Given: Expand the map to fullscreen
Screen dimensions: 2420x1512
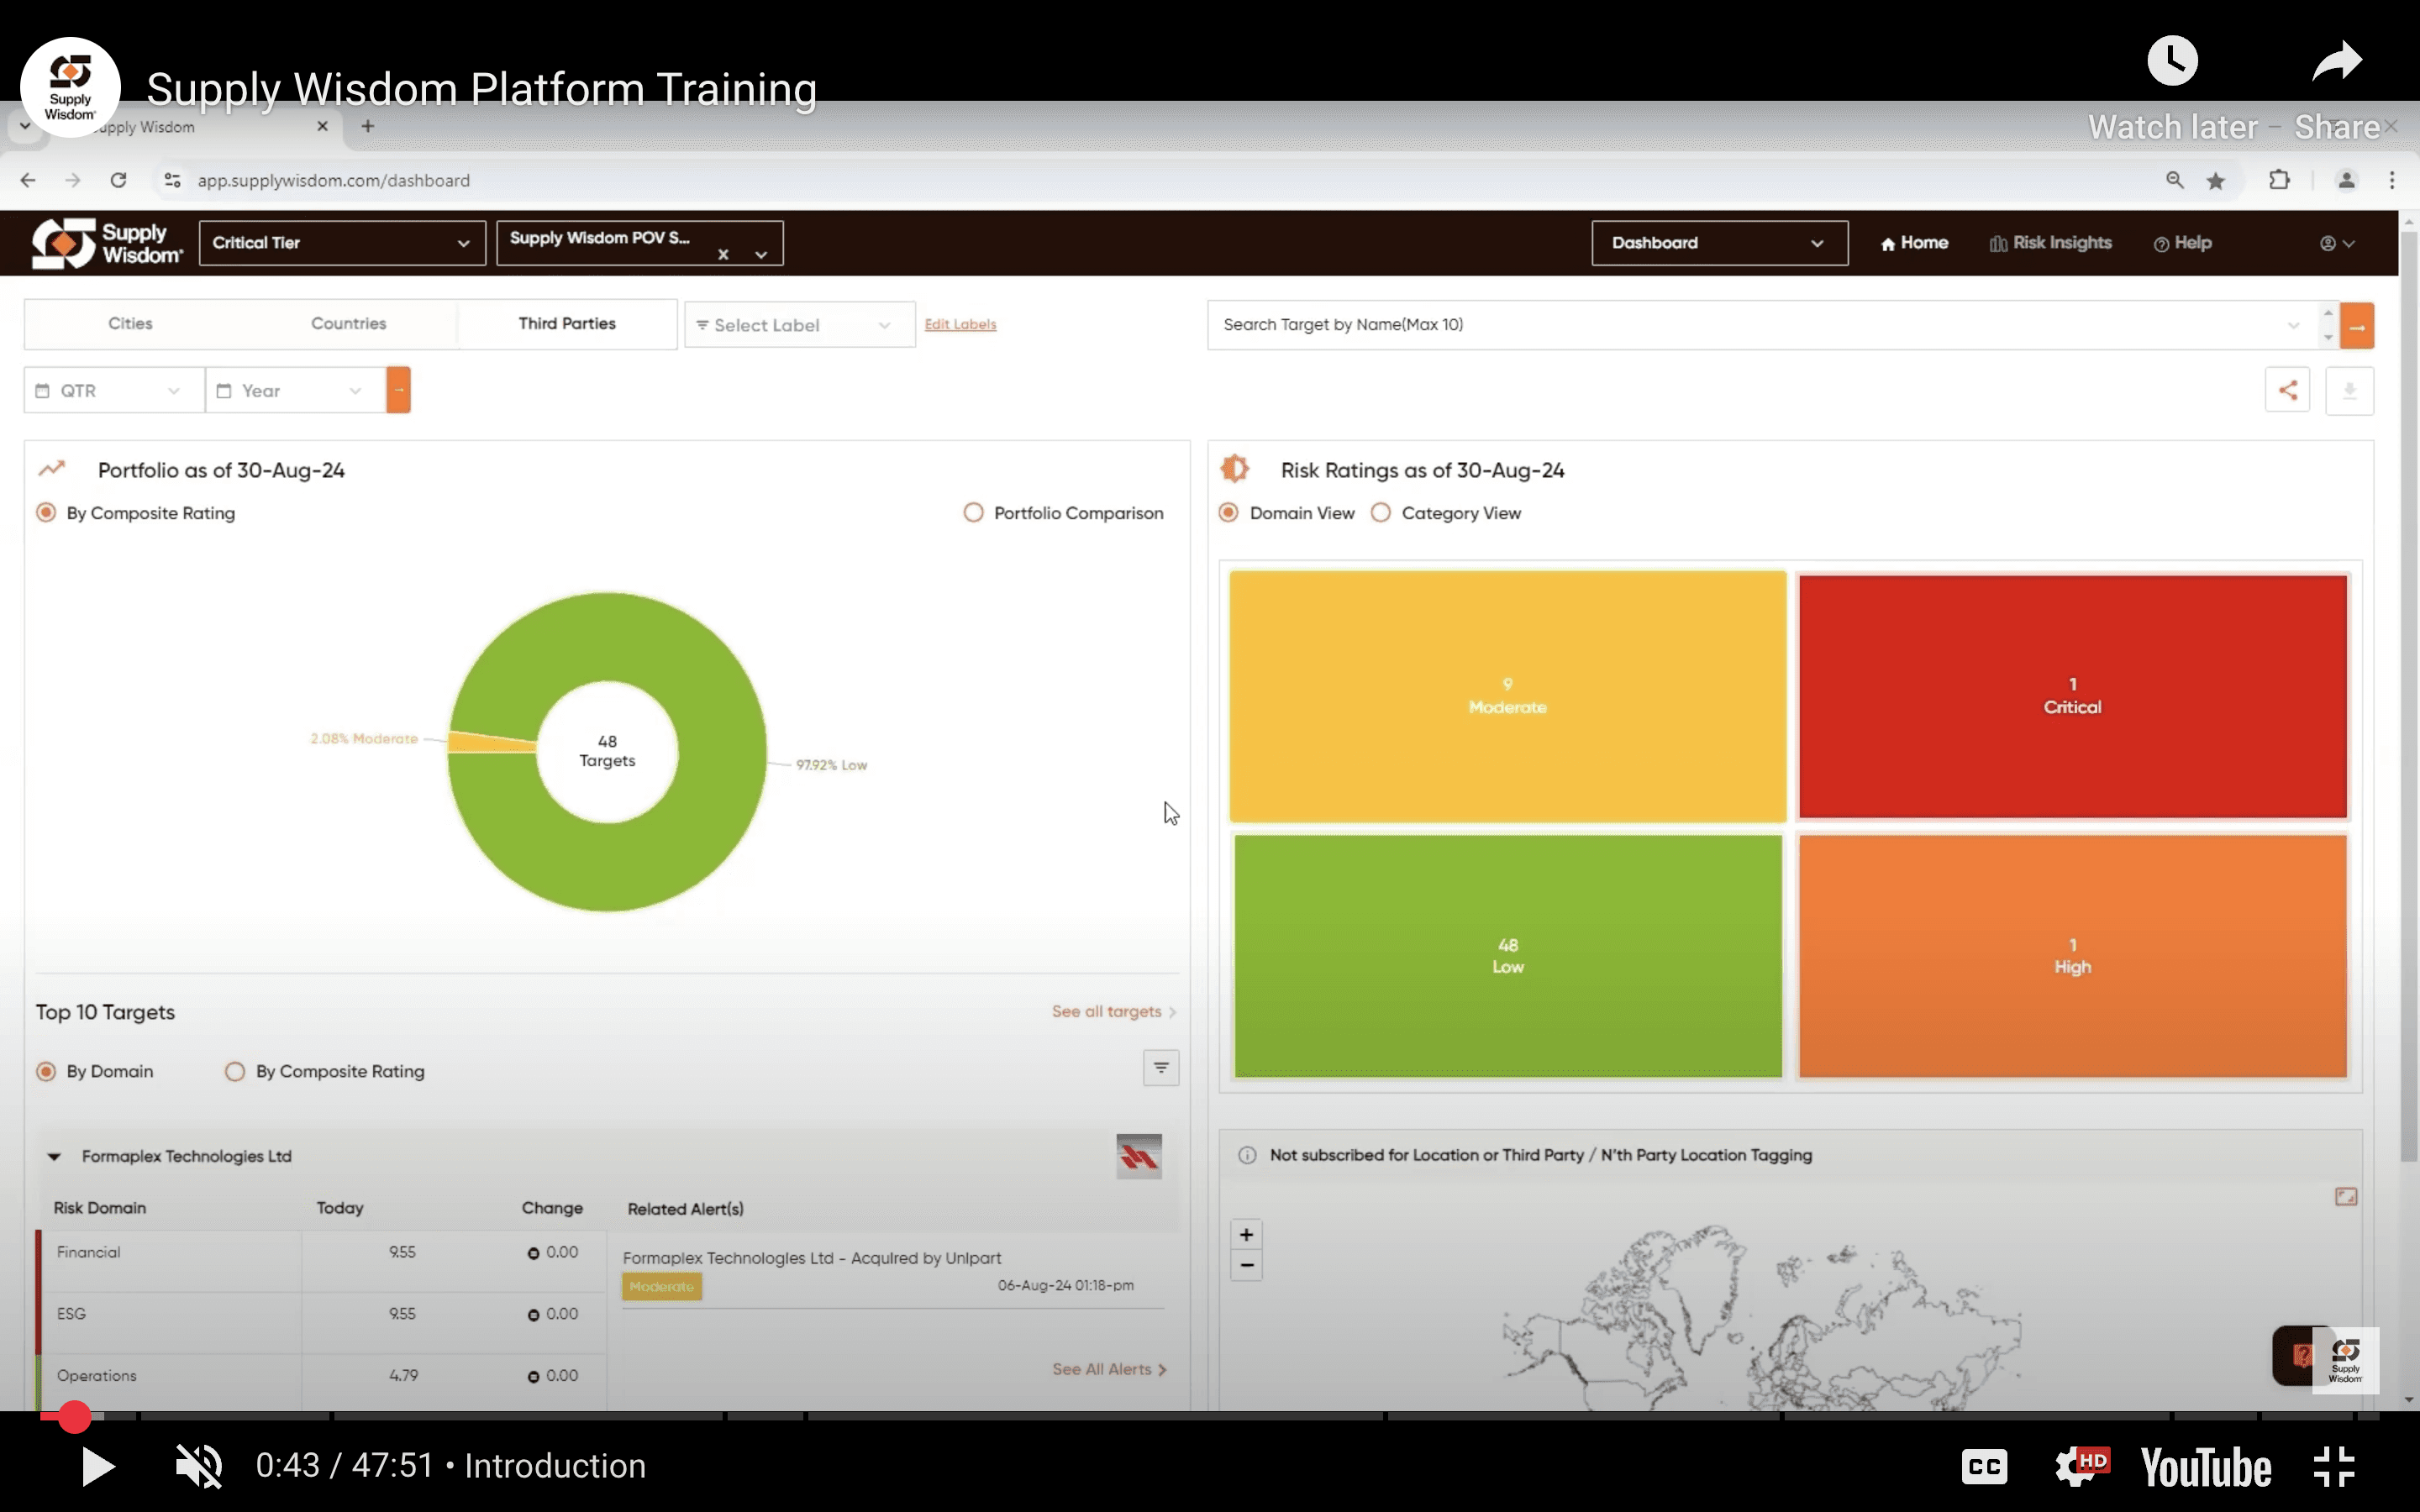Looking at the screenshot, I should pyautogui.click(x=2345, y=1197).
